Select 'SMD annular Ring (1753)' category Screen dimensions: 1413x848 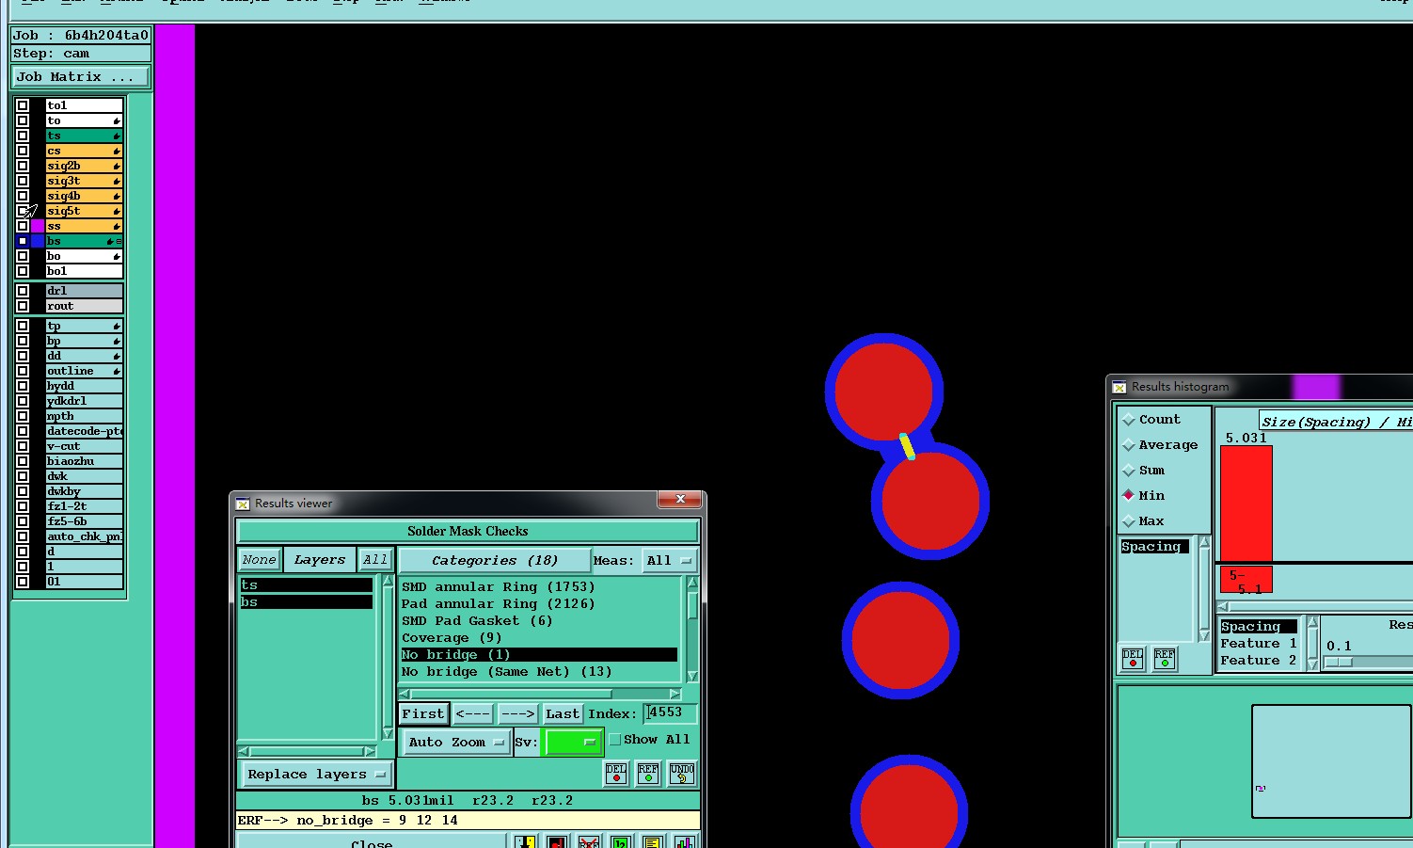tap(539, 586)
